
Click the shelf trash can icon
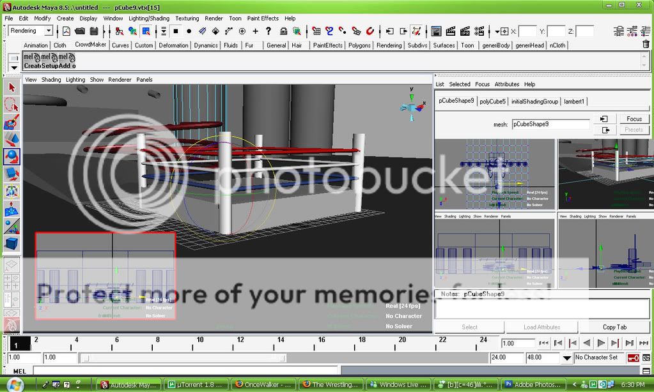pos(646,45)
